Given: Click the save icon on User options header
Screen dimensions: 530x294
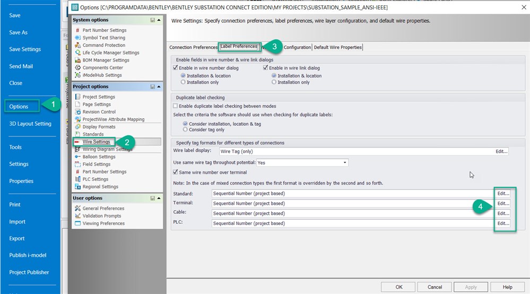Looking at the screenshot, I should pyautogui.click(x=152, y=198).
